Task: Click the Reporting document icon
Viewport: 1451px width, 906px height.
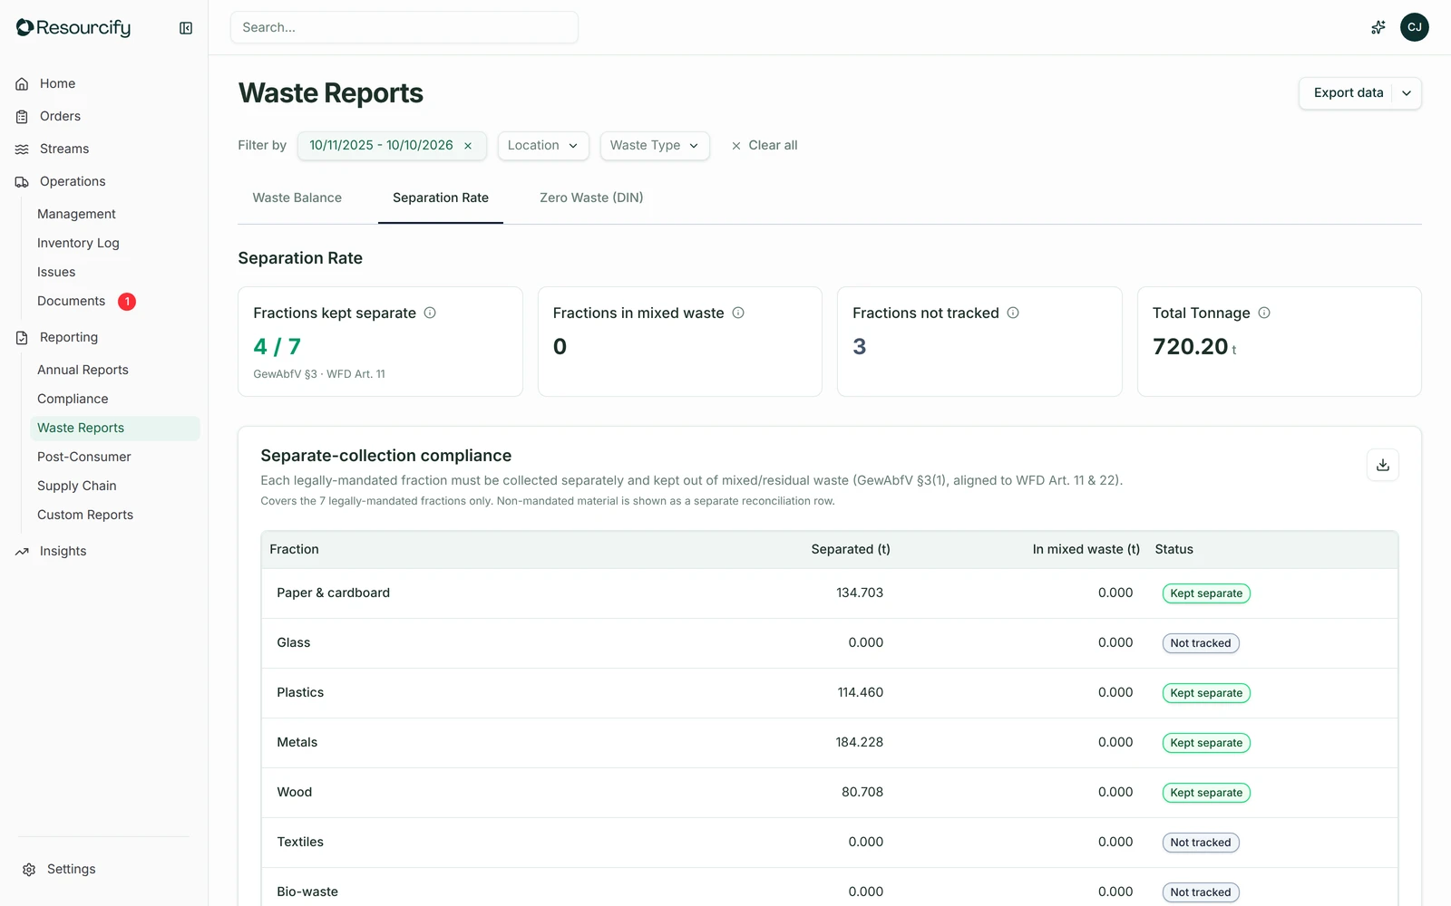Action: [22, 337]
